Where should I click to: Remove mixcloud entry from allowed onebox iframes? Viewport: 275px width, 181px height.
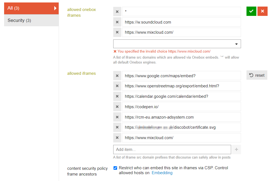117,32
